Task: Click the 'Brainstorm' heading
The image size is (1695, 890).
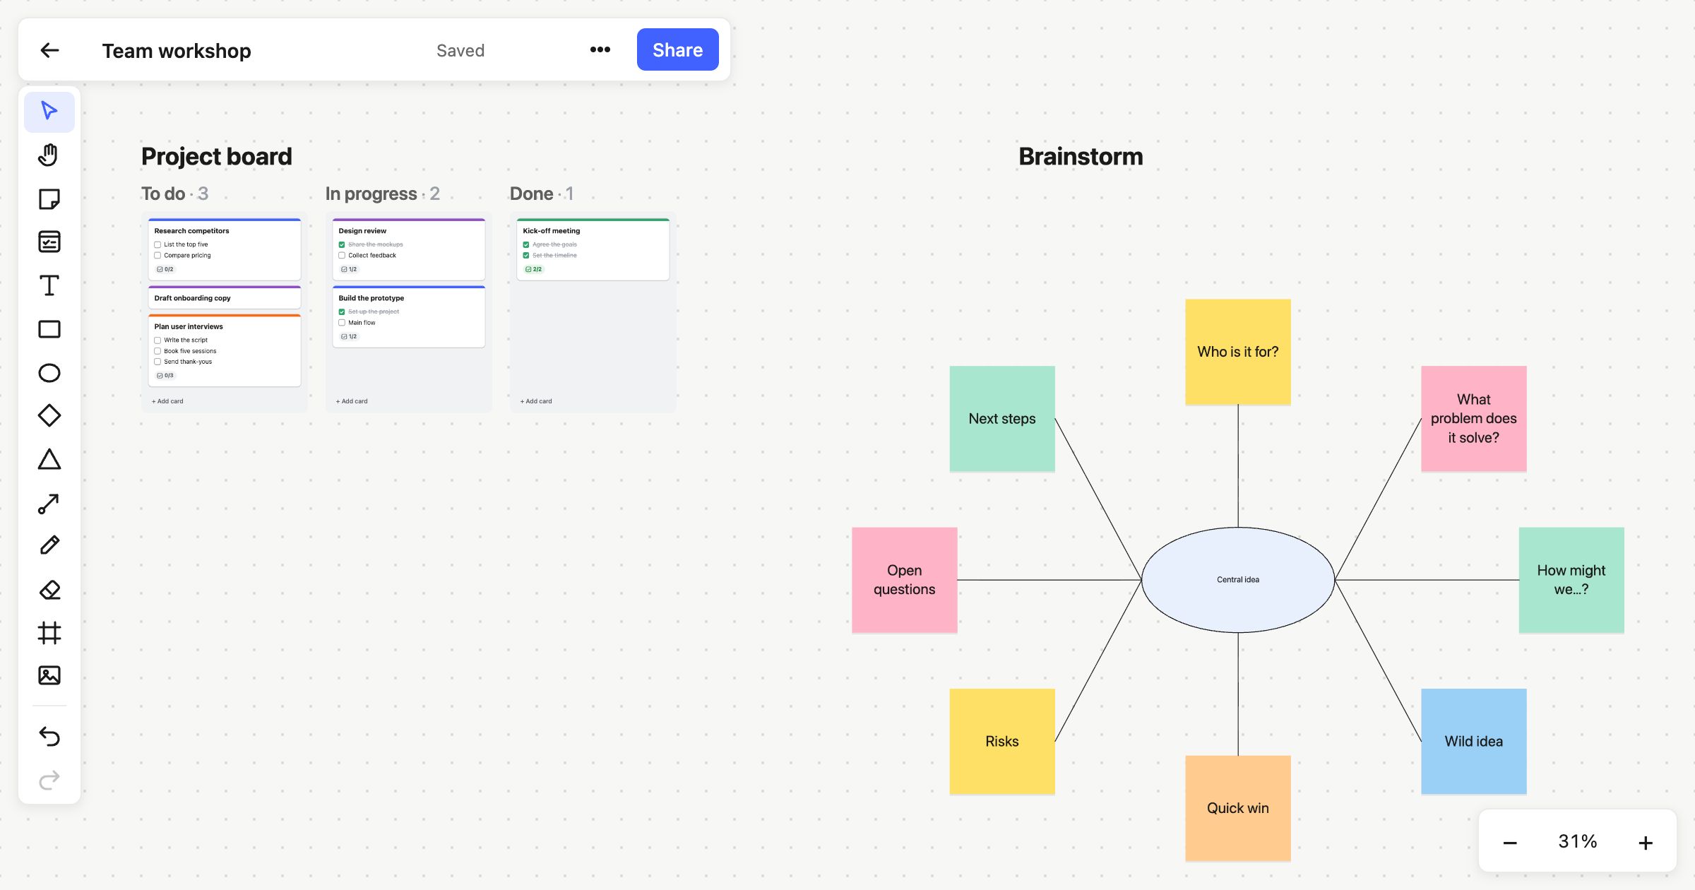Action: pyautogui.click(x=1081, y=157)
